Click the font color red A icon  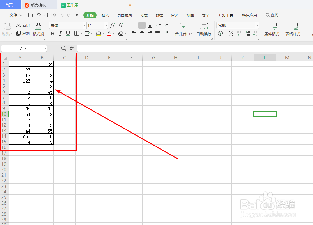click(109, 33)
